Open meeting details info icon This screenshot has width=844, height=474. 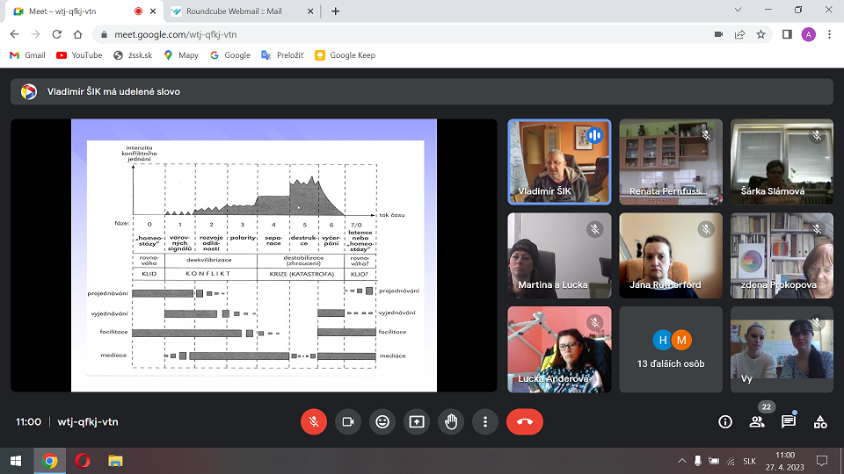tap(725, 421)
